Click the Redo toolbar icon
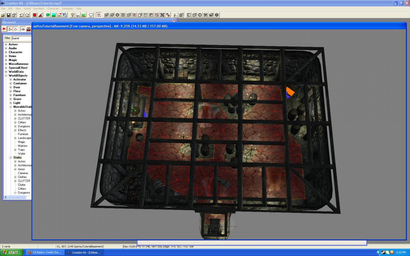Viewport: 410px width, 256px height. click(27, 15)
